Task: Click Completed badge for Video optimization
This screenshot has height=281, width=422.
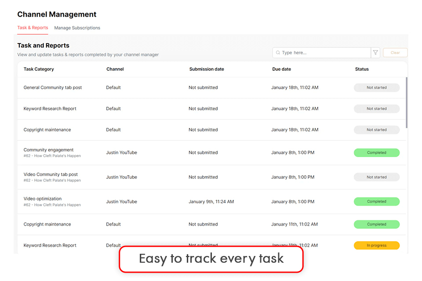Action: click(x=377, y=202)
